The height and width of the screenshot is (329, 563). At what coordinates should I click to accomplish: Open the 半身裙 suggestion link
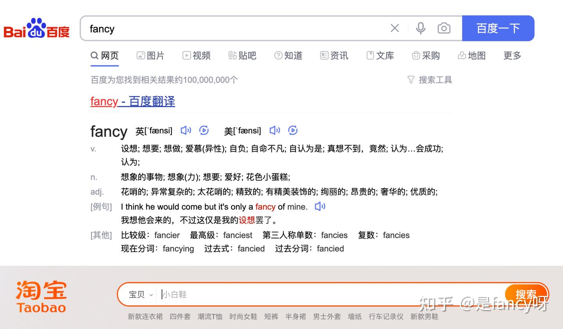pos(296,316)
